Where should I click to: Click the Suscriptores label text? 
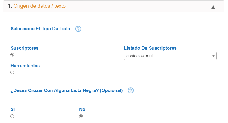[25, 48]
